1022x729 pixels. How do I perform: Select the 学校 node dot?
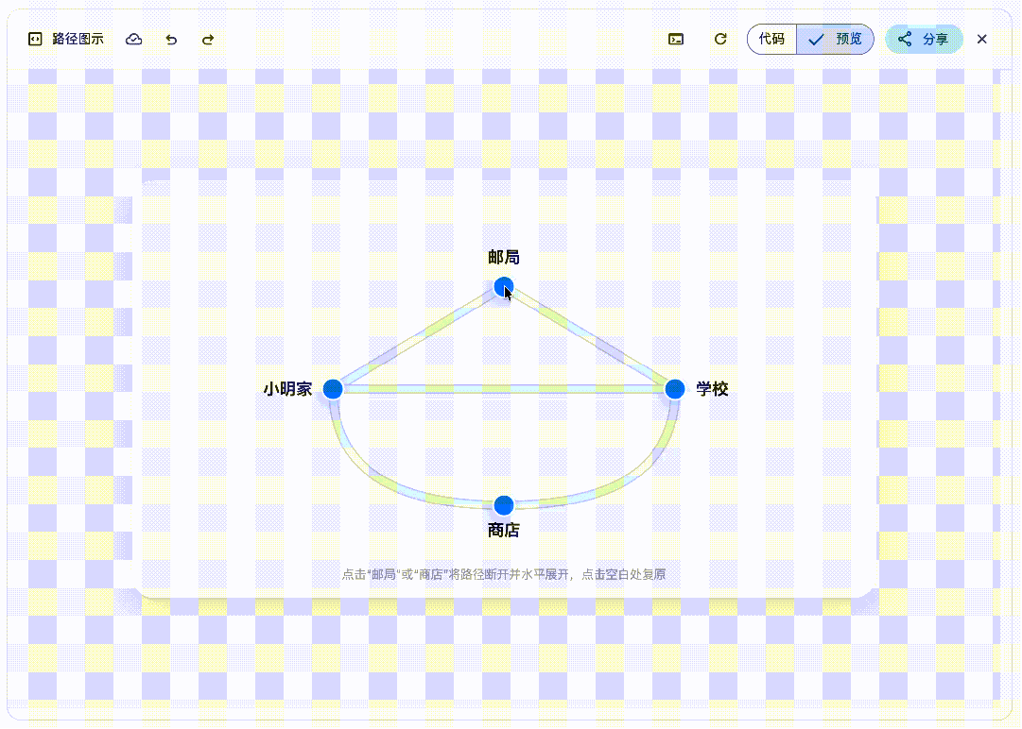pyautogui.click(x=675, y=388)
